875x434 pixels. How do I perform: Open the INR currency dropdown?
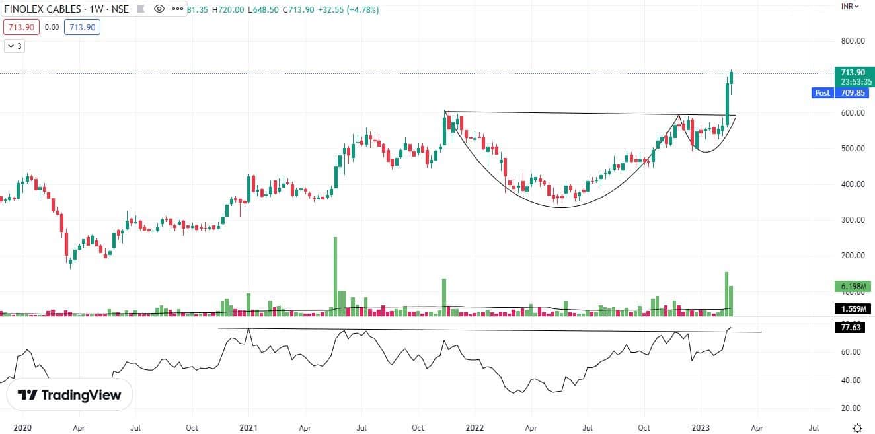849,6
